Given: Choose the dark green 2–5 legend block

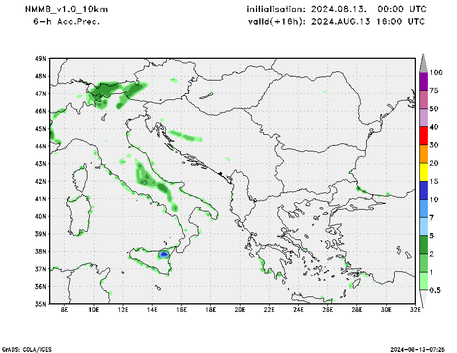Looking at the screenshot, I should pyautogui.click(x=423, y=244).
